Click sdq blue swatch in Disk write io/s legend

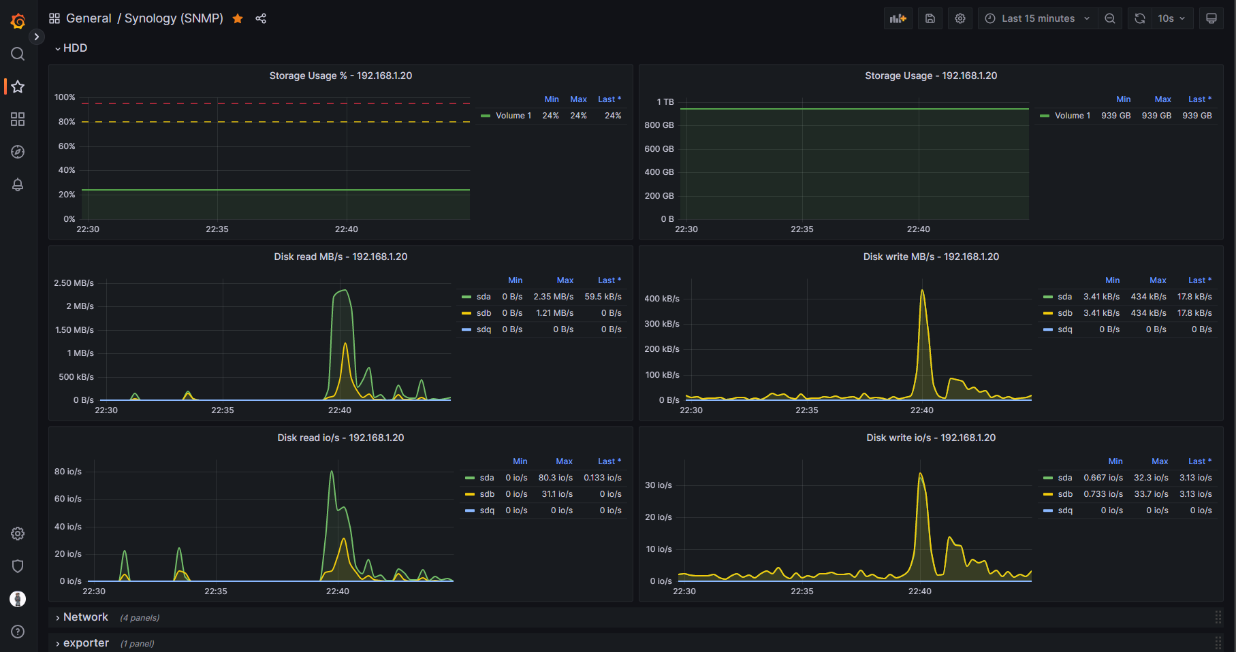1047,510
